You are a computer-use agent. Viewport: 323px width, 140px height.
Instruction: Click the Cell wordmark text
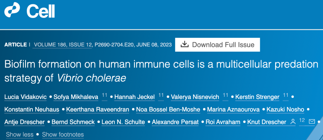click(41, 11)
